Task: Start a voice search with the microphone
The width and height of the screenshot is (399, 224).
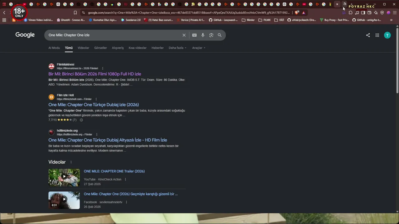Action: 203,35
